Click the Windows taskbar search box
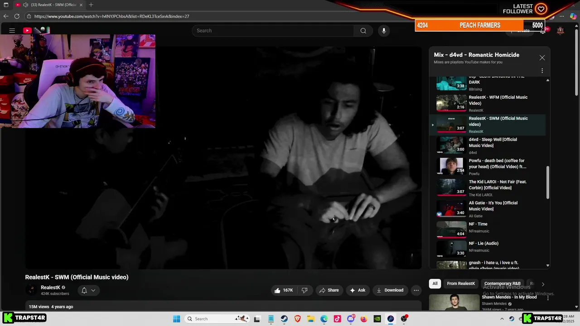Image resolution: width=580 pixels, height=326 pixels. (217, 319)
